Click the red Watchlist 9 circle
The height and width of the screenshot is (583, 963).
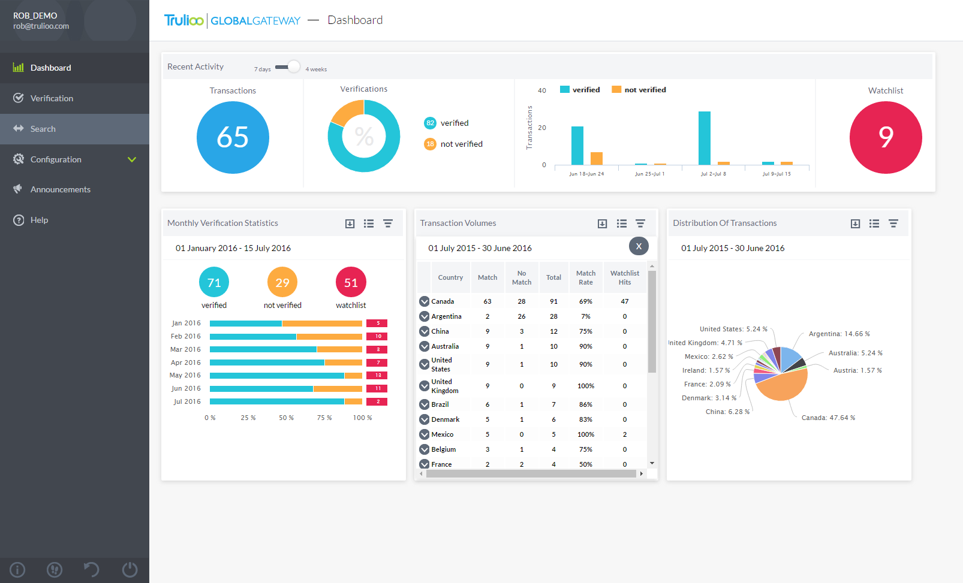[x=886, y=137]
